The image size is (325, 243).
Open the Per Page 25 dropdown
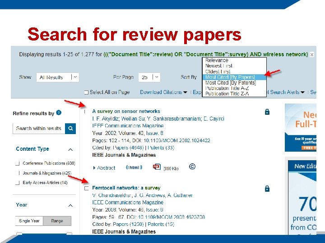pos(149,77)
